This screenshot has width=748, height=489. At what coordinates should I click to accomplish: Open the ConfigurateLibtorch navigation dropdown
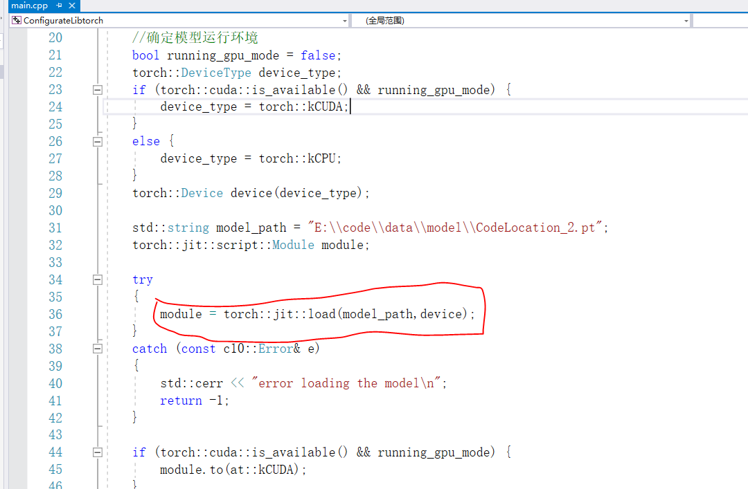344,20
